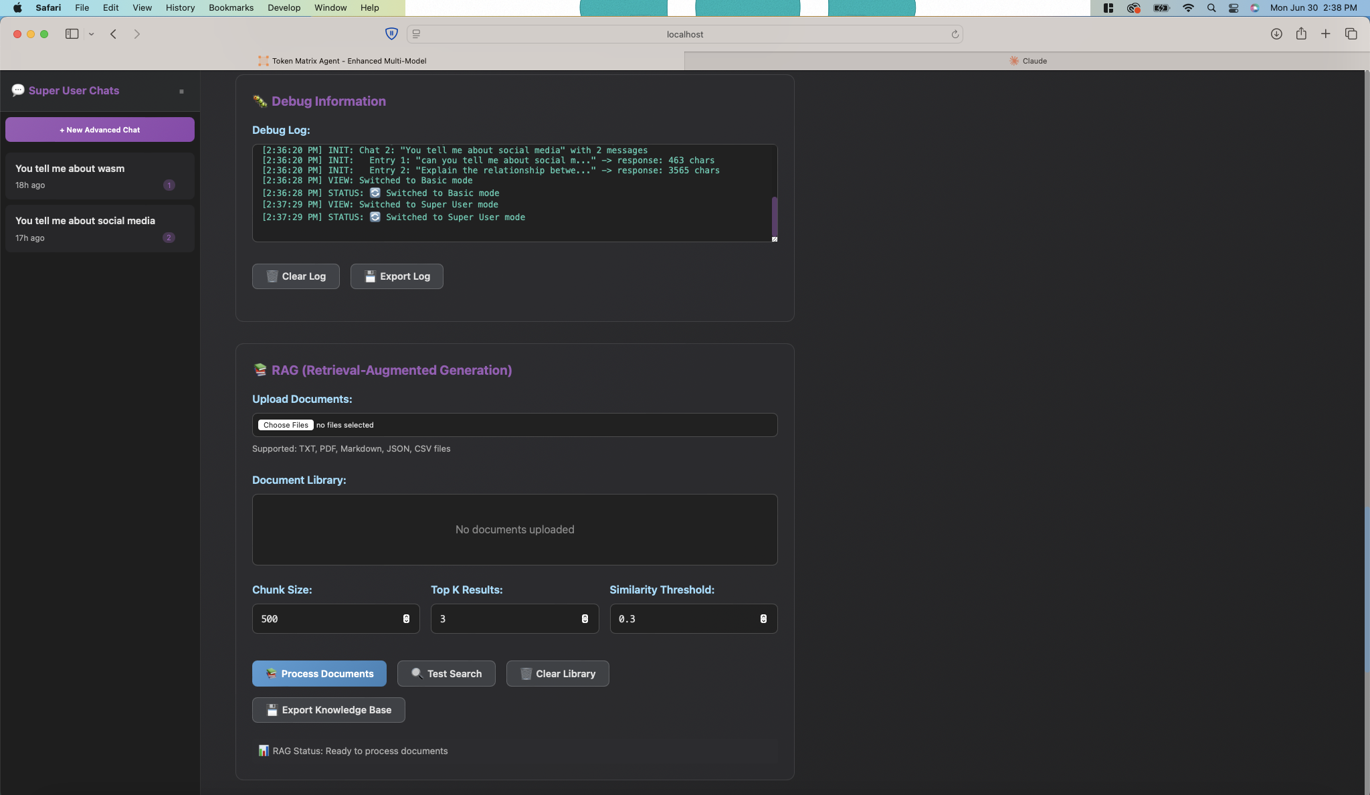1370x795 pixels.
Task: Click Choose Files to upload documents
Action: tap(286, 425)
